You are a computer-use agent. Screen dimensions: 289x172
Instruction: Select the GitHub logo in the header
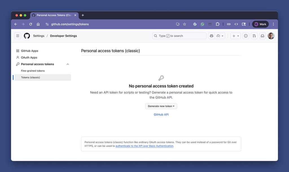point(27,36)
